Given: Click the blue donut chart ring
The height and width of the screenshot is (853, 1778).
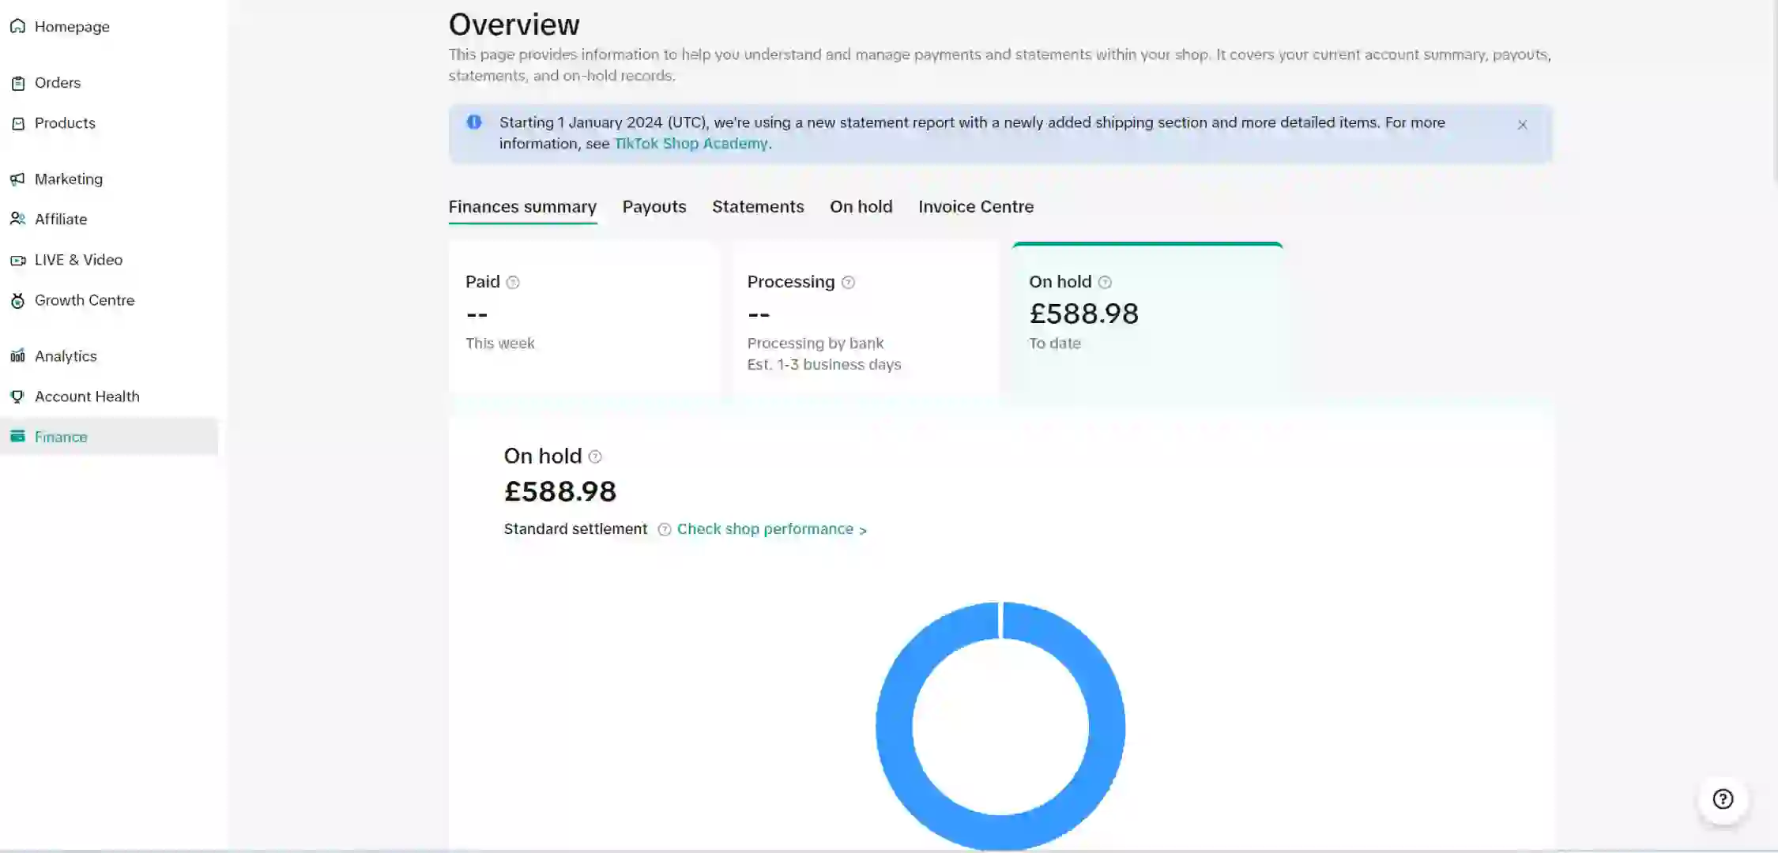Looking at the screenshot, I should (x=894, y=727).
